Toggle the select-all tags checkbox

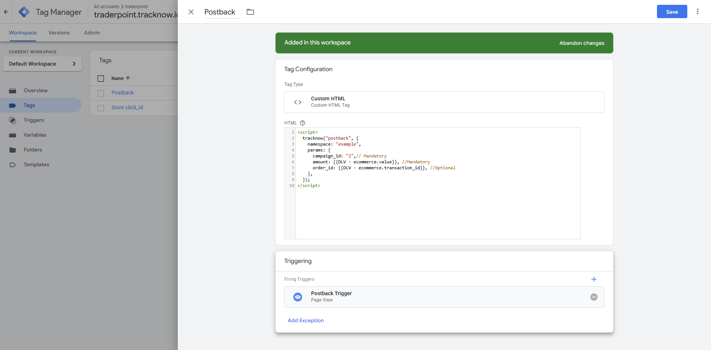[x=101, y=79]
